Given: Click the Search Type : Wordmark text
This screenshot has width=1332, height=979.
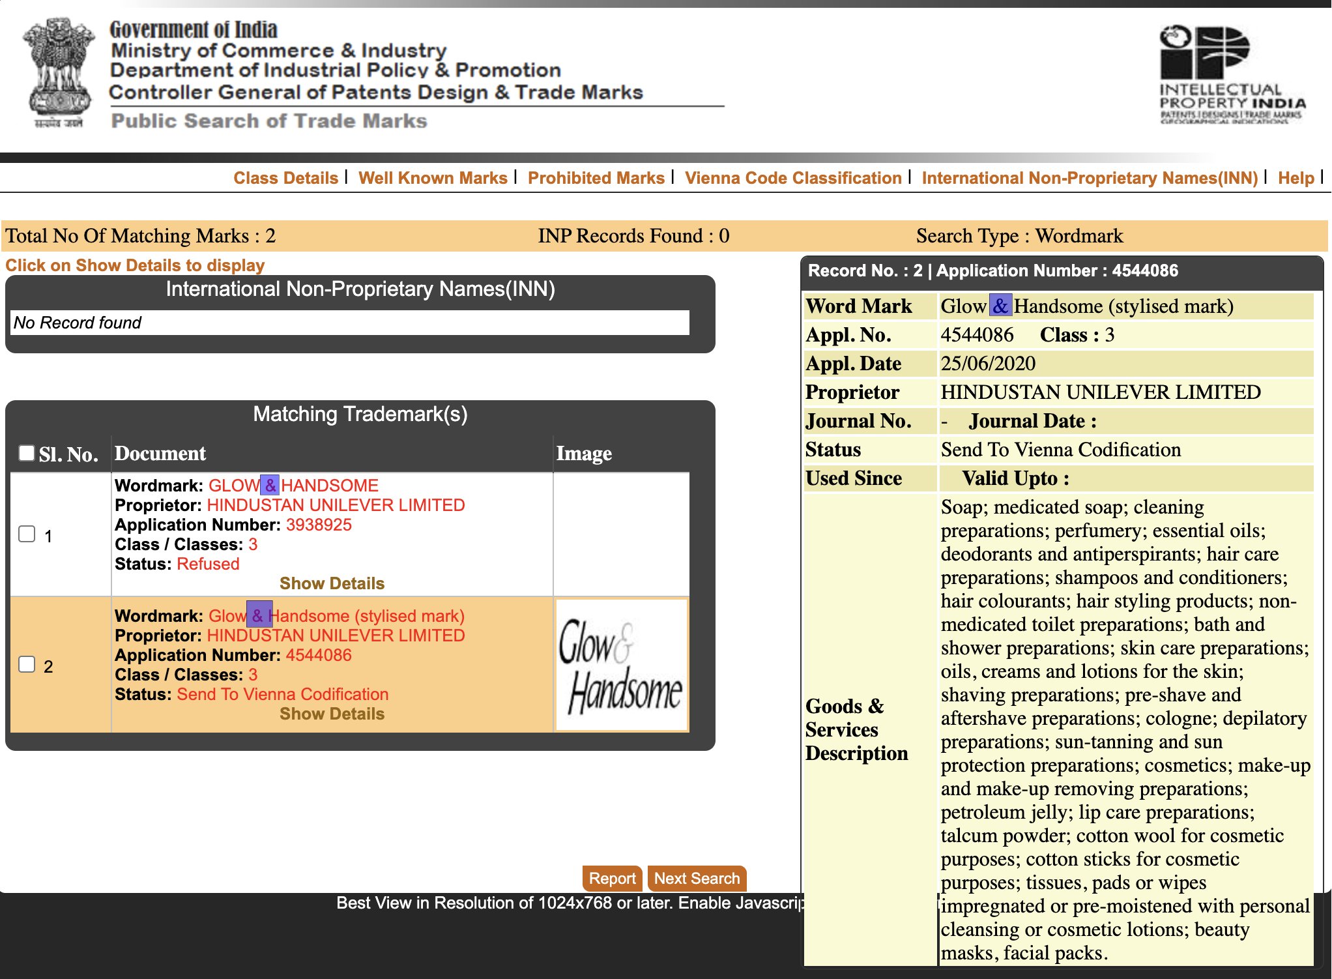Looking at the screenshot, I should click(x=1019, y=236).
